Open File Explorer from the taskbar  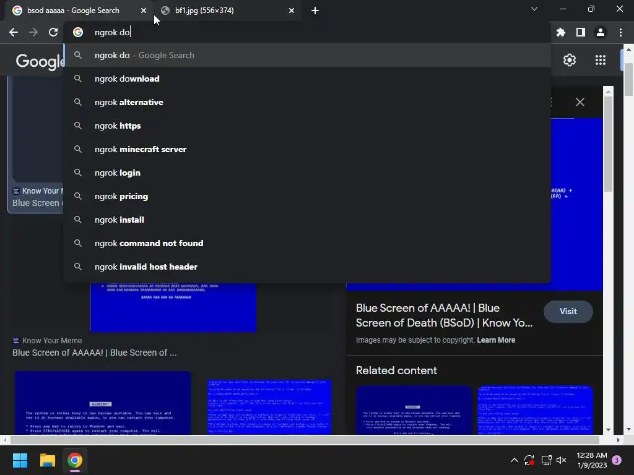(47, 460)
